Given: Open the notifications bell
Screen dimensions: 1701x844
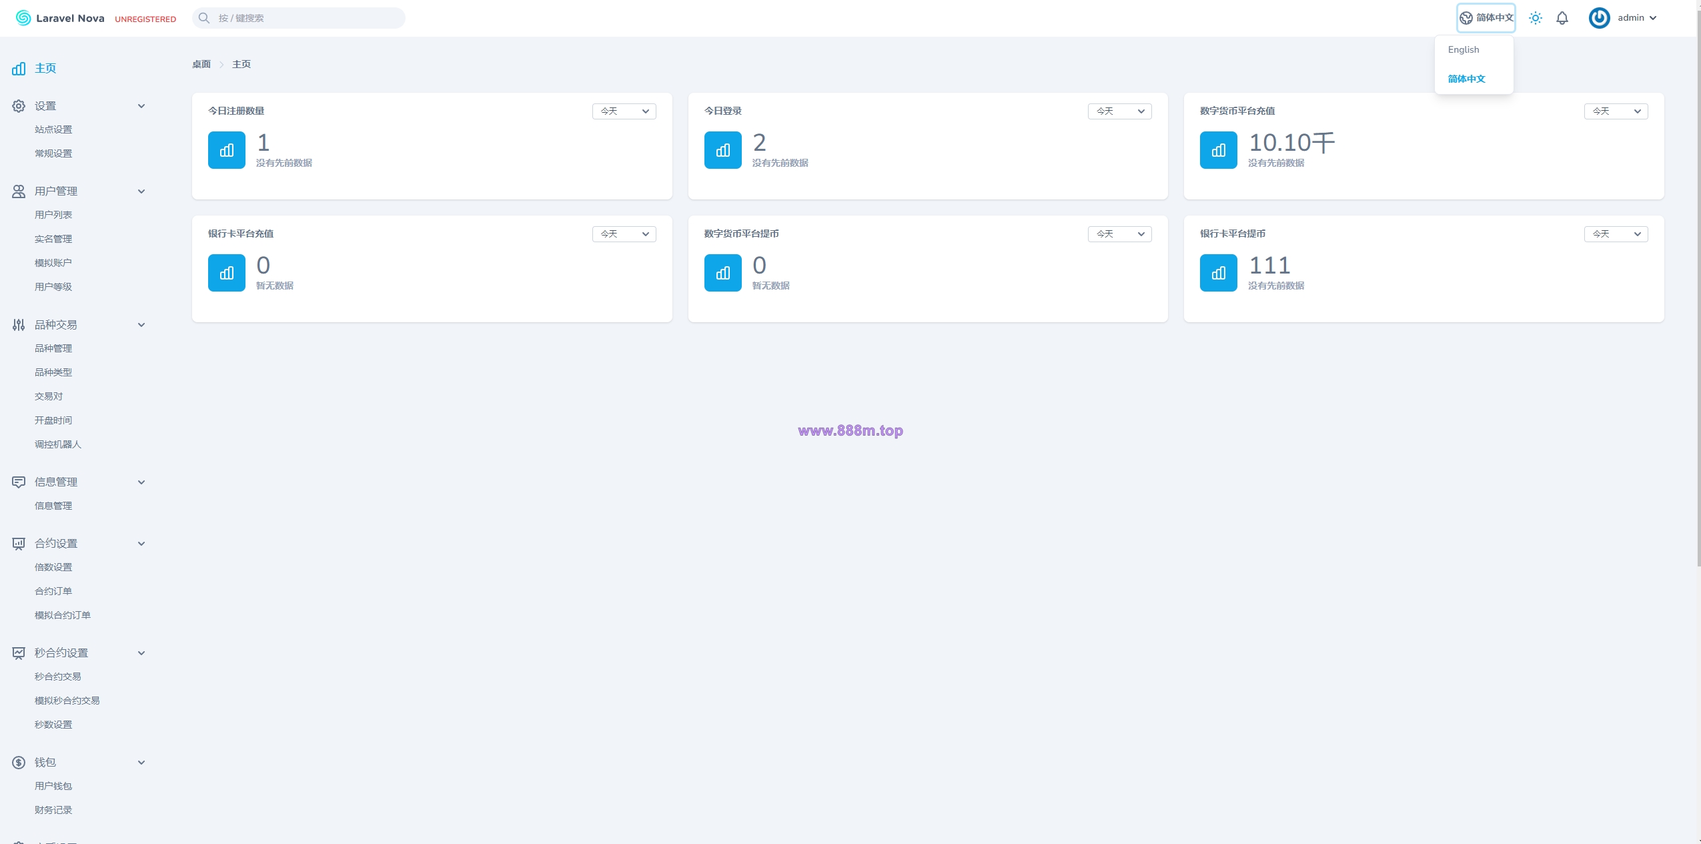Looking at the screenshot, I should pos(1562,18).
